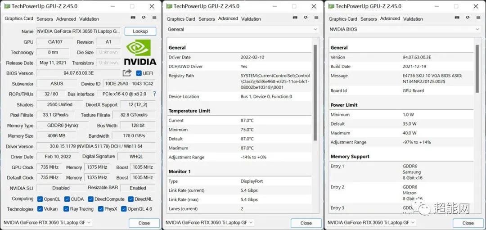Switch to Sensors tab in right window
This screenshot has width=486, height=230.
[x=369, y=19]
